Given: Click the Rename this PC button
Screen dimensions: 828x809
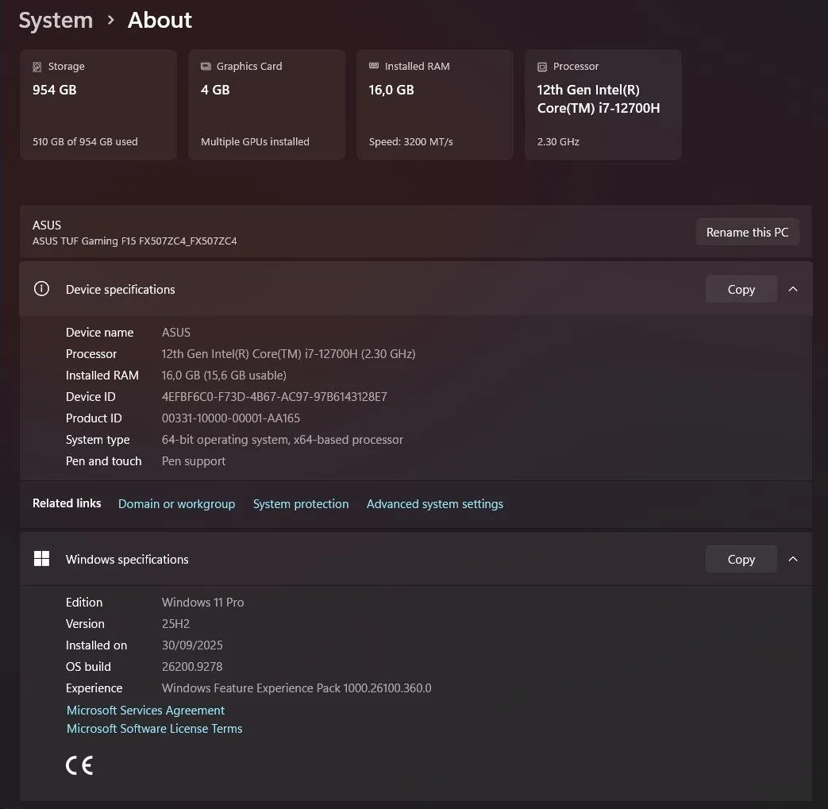Looking at the screenshot, I should [747, 233].
